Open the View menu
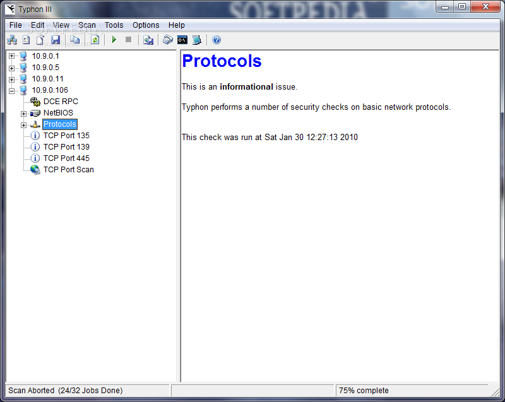 pyautogui.click(x=61, y=25)
